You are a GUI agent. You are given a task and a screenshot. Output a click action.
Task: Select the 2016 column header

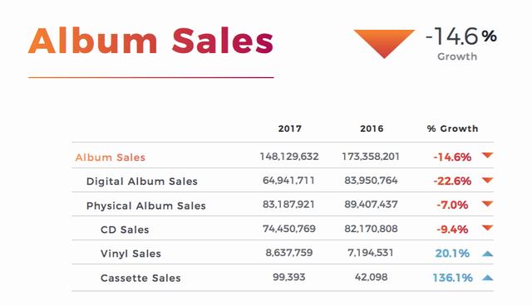pos(372,128)
